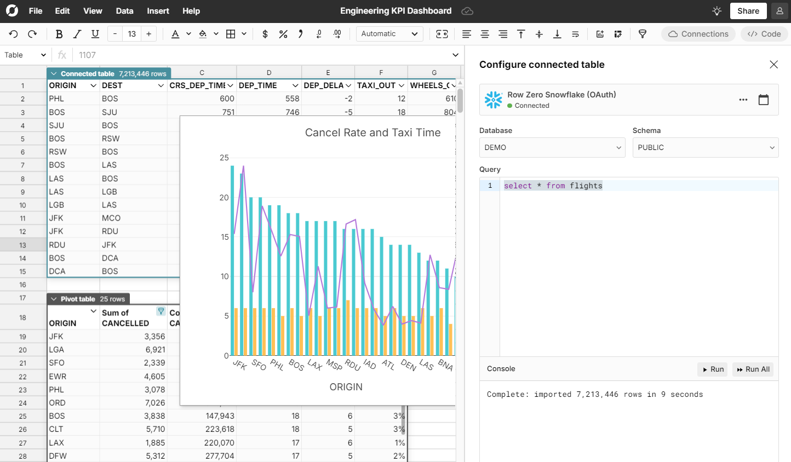The width and height of the screenshot is (791, 462).
Task: Click the Snowflake connection logo
Action: pyautogui.click(x=492, y=99)
